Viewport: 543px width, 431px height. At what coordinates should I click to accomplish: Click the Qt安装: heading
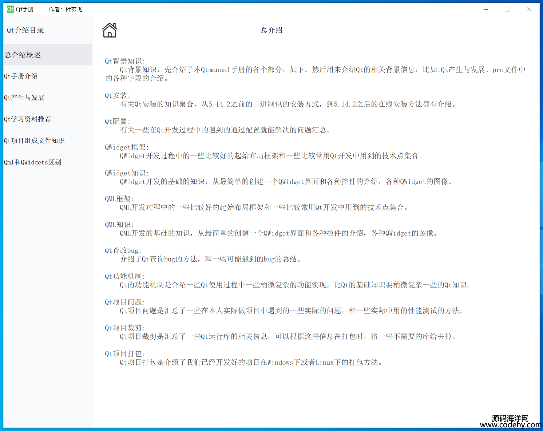click(x=117, y=95)
